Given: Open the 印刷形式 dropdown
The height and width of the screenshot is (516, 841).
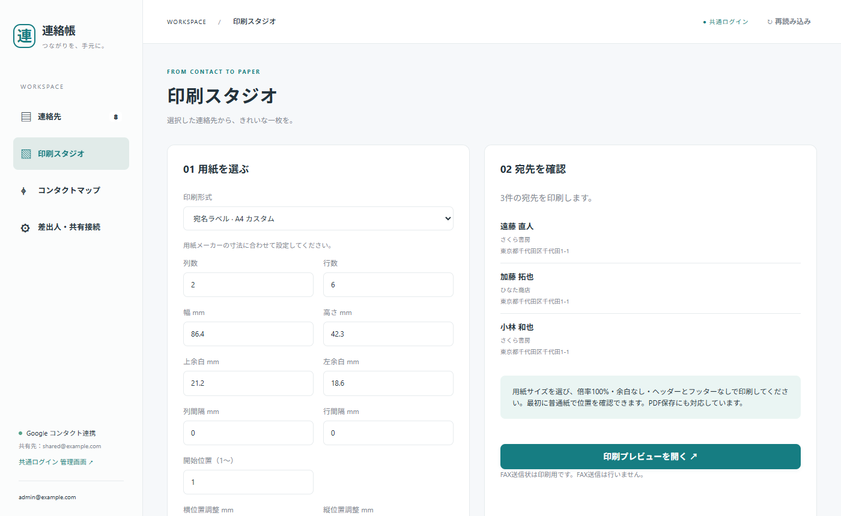Looking at the screenshot, I should tap(318, 218).
